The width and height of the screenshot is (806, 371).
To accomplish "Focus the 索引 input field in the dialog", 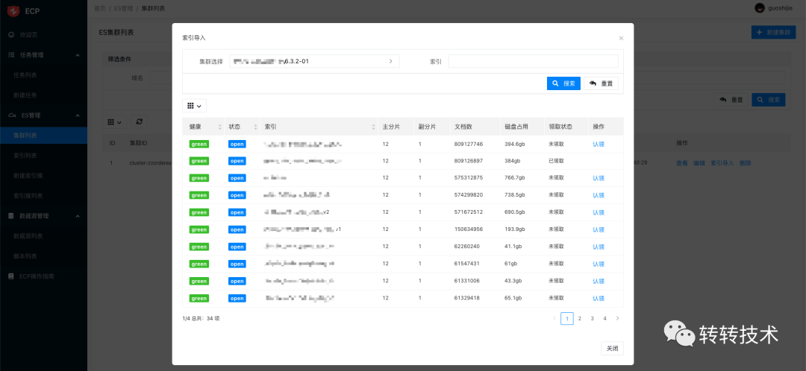I will (533, 61).
